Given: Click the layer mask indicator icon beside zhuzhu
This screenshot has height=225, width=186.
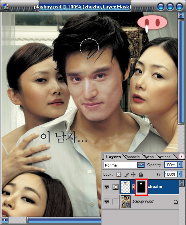Looking at the screenshot, I should 115,187.
